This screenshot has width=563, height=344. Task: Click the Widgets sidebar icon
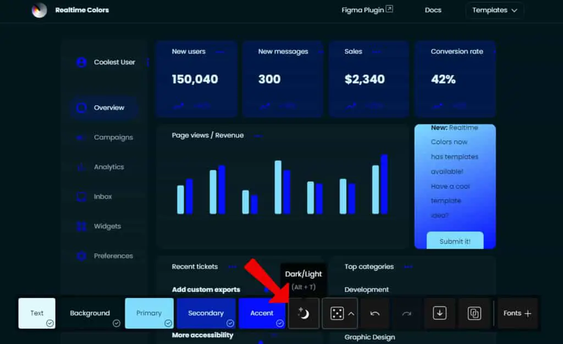pos(81,226)
